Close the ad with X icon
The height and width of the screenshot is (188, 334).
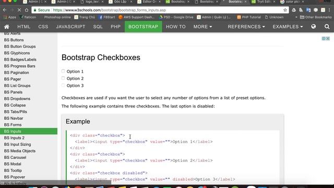click(328, 38)
